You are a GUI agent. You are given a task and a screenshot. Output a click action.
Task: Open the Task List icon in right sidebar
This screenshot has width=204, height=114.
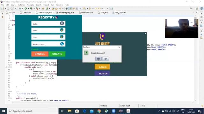201,17
